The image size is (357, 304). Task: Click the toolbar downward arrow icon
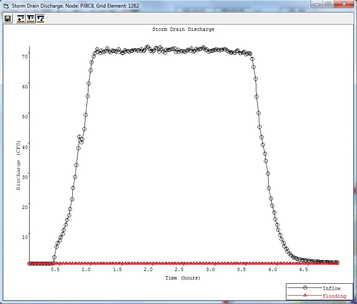click(x=21, y=19)
